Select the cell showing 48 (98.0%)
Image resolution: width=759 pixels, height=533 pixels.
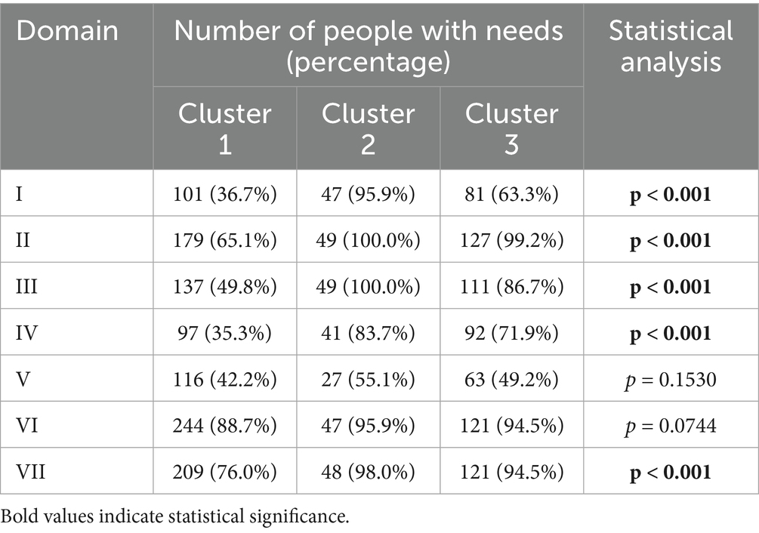(368, 473)
